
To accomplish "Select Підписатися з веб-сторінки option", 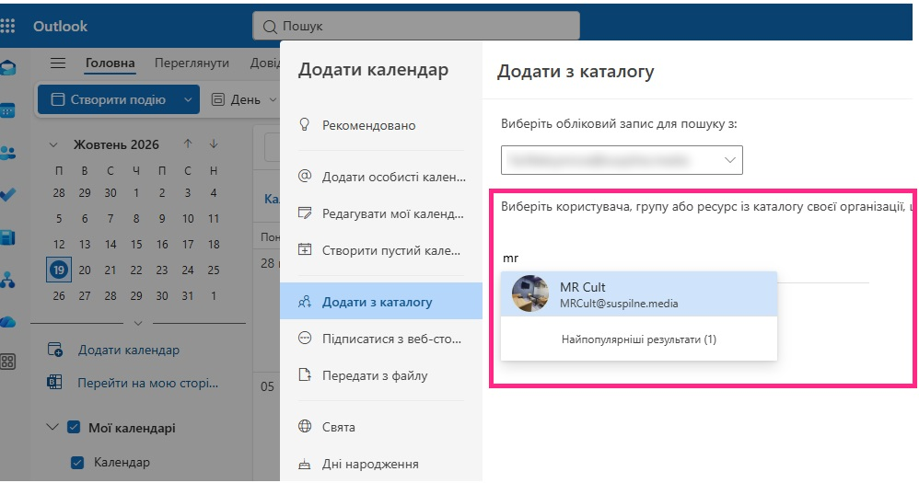I will (x=381, y=339).
